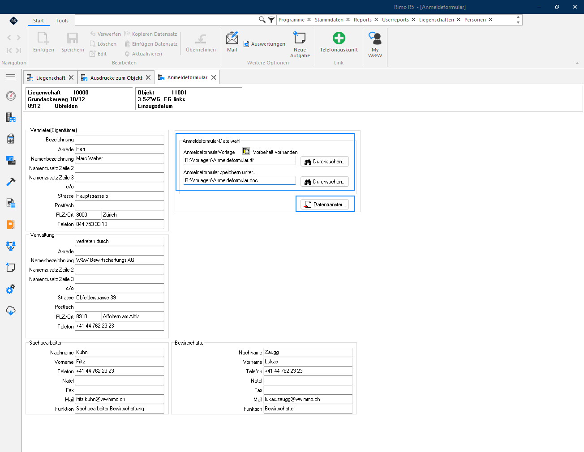Click the Vermieter Telefon field
The image size is (584, 452).
click(119, 224)
